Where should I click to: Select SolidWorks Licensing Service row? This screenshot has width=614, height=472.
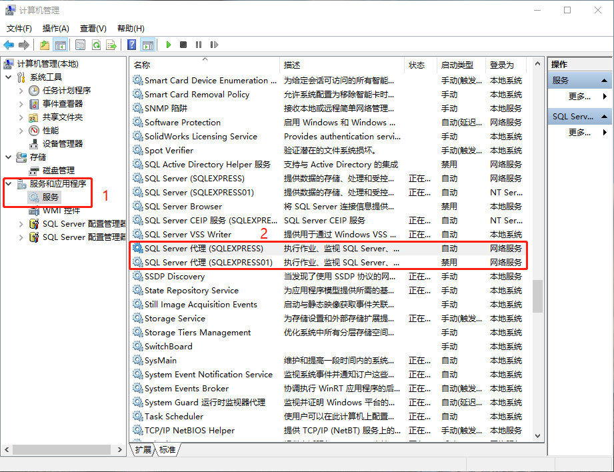pos(329,136)
